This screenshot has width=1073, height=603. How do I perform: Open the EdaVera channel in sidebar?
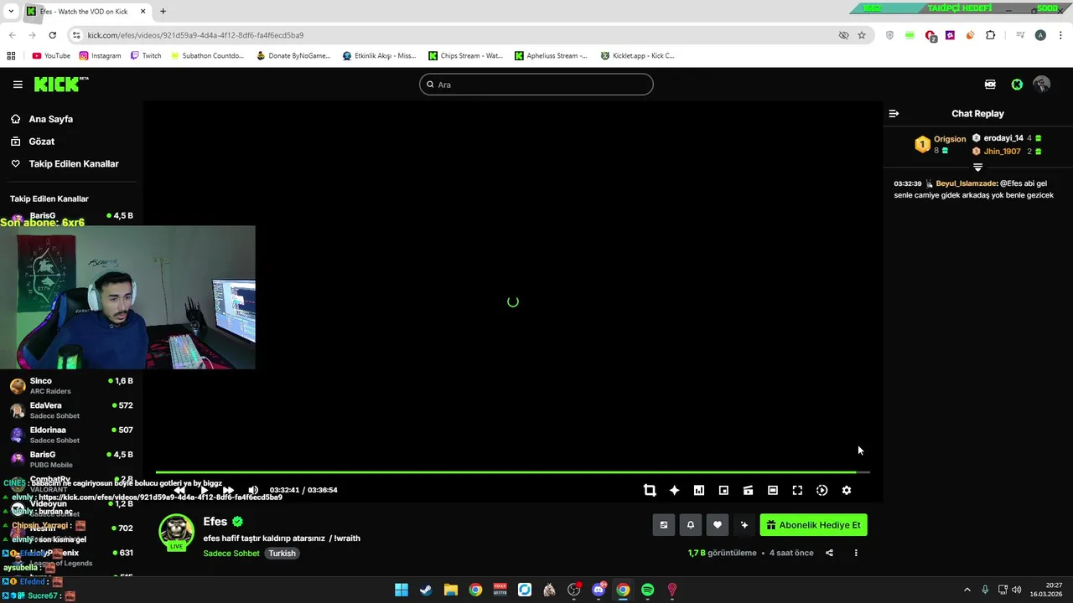[x=71, y=410]
